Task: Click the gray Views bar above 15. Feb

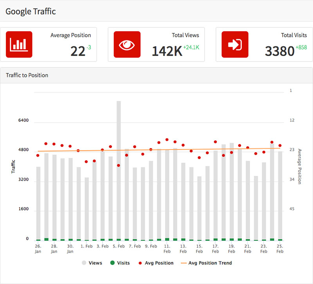Action: pyautogui.click(x=200, y=208)
